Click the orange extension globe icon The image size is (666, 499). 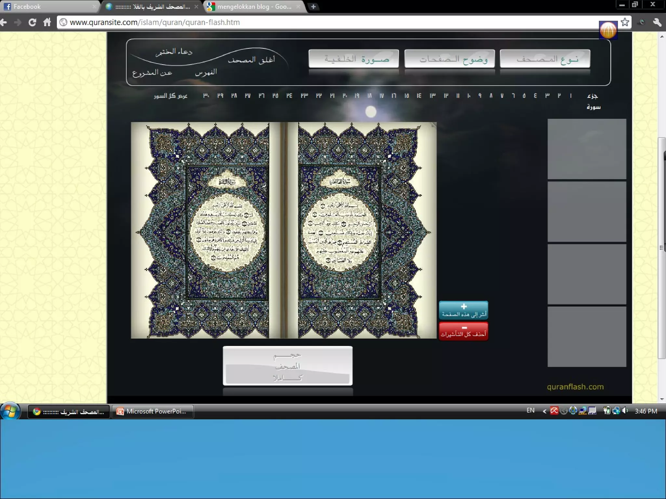coord(608,31)
